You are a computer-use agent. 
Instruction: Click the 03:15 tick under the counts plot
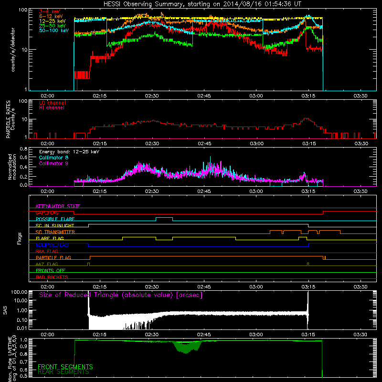click(x=308, y=96)
